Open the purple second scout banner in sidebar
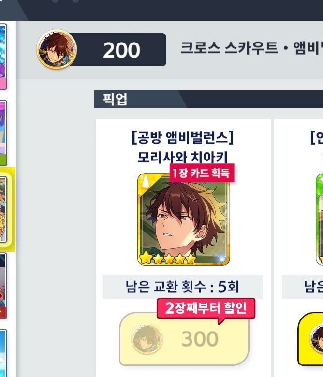Viewport: 323px width, 377px height. [x=3, y=133]
